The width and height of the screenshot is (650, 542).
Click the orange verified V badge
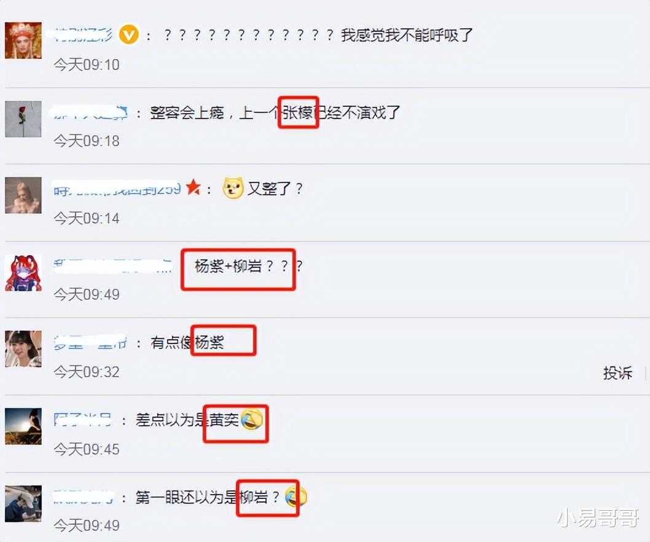129,35
